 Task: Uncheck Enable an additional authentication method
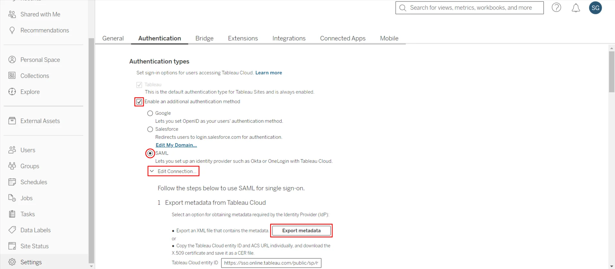coord(139,102)
